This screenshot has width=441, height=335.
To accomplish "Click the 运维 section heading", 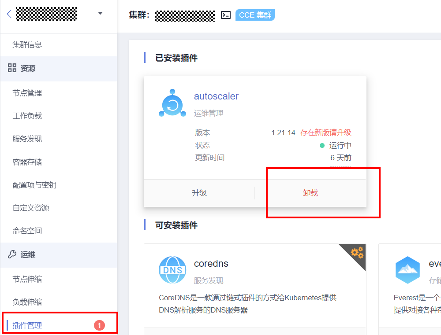I will (28, 255).
